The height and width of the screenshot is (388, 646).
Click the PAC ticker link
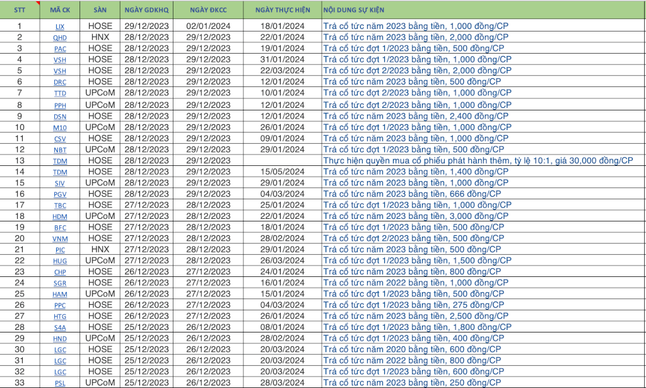tap(60, 49)
